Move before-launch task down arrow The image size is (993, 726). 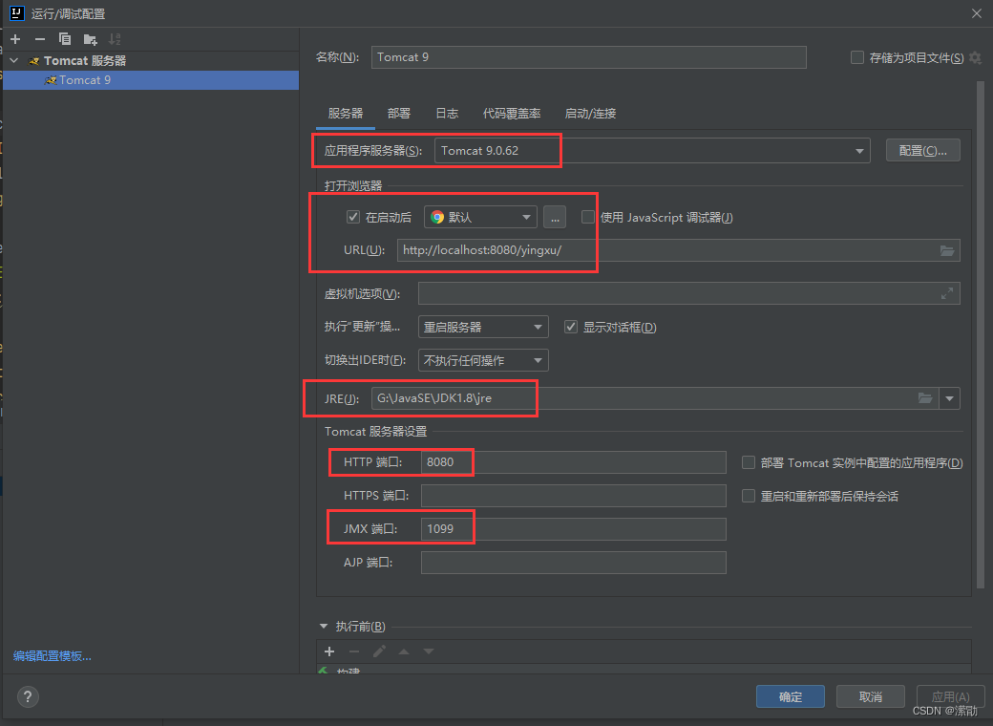click(429, 651)
